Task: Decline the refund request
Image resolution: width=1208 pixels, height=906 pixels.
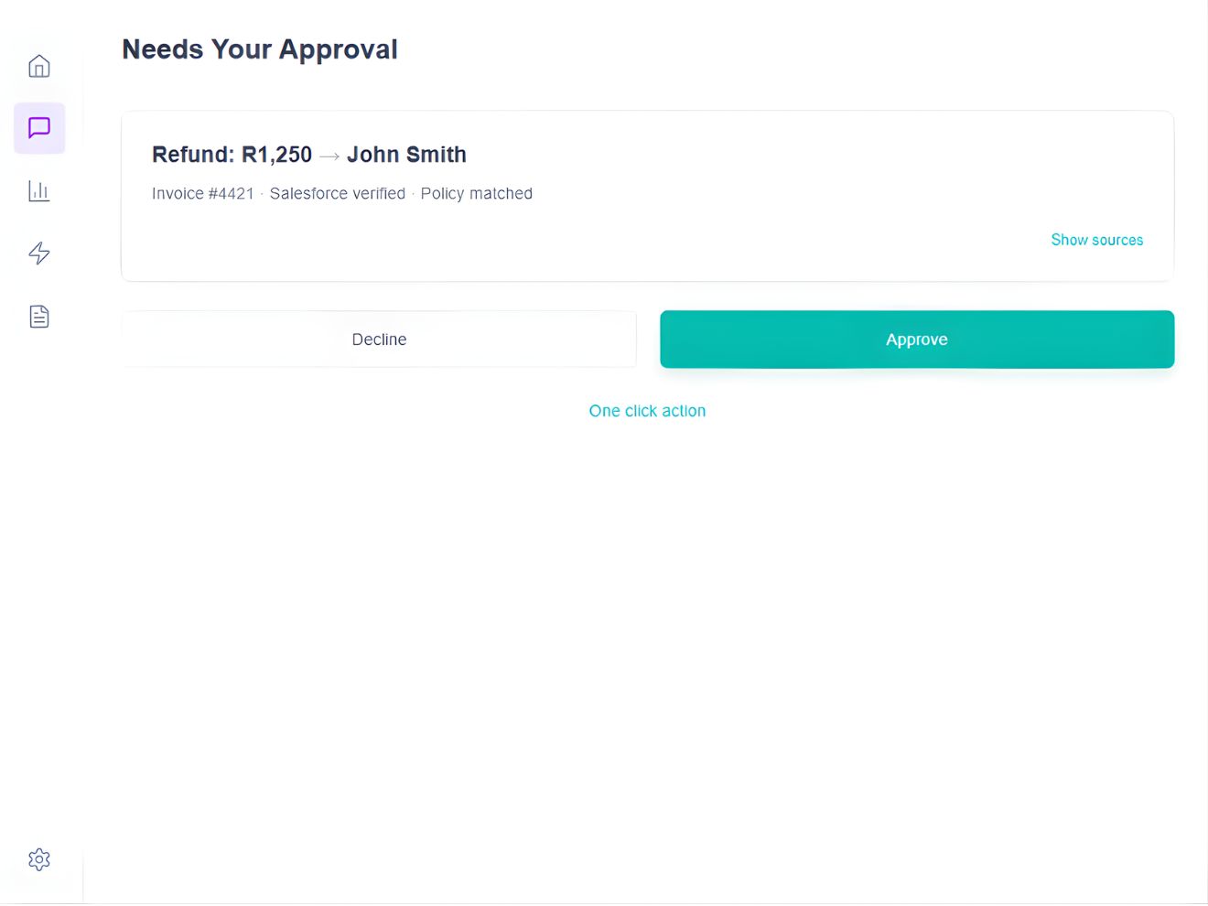Action: point(379,339)
